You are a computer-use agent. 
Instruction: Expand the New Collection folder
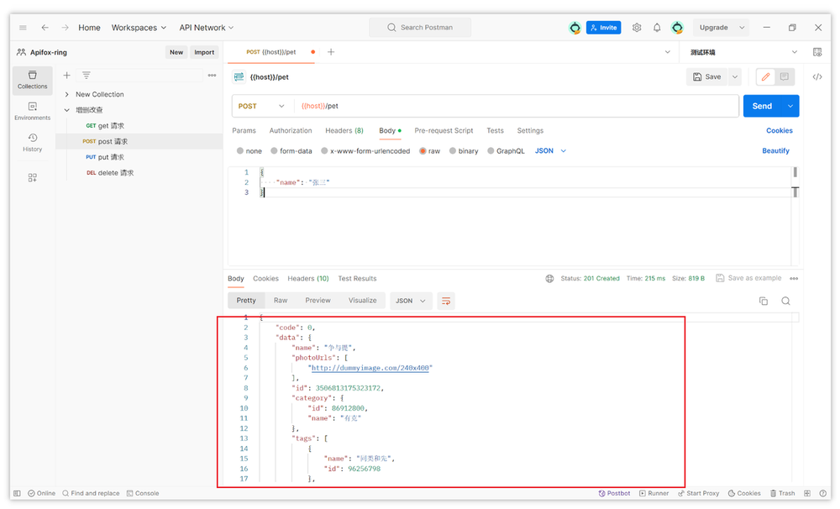pos(66,94)
